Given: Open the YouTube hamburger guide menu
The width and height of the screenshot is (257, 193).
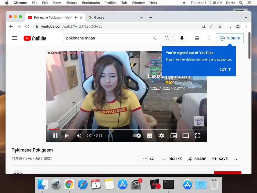Looking at the screenshot, I should click(15, 38).
